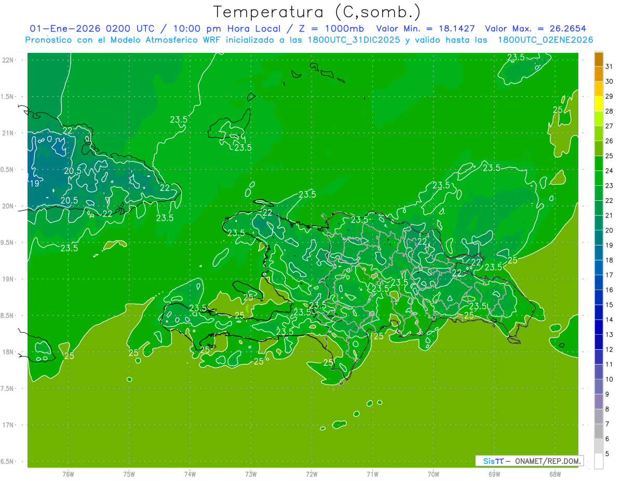Click the "71W" longitude axis label
This screenshot has width=623, height=481.
pos(372,474)
